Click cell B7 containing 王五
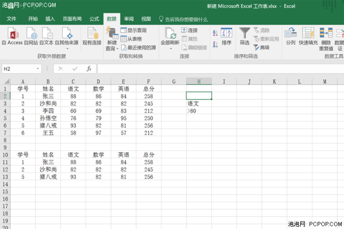Screen dimensions: 344x229 [x=48, y=133]
